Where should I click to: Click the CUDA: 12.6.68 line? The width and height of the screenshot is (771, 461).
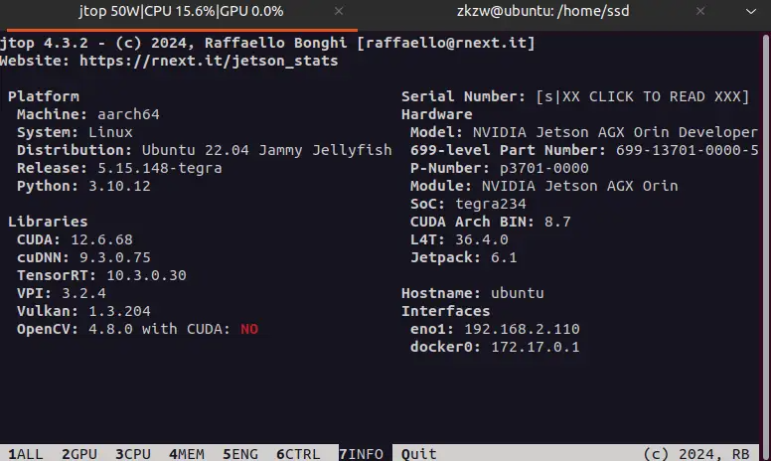[75, 239]
